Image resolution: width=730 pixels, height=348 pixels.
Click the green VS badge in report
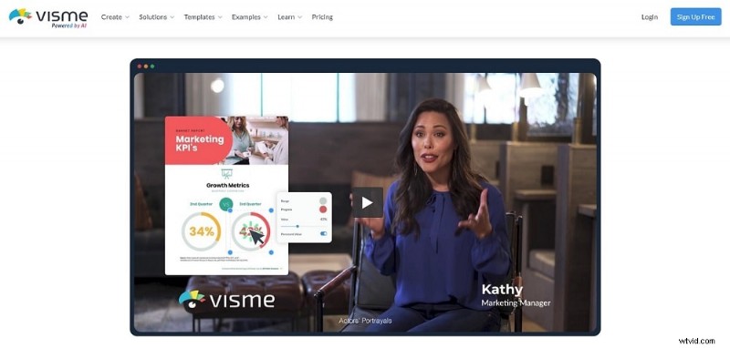click(226, 204)
